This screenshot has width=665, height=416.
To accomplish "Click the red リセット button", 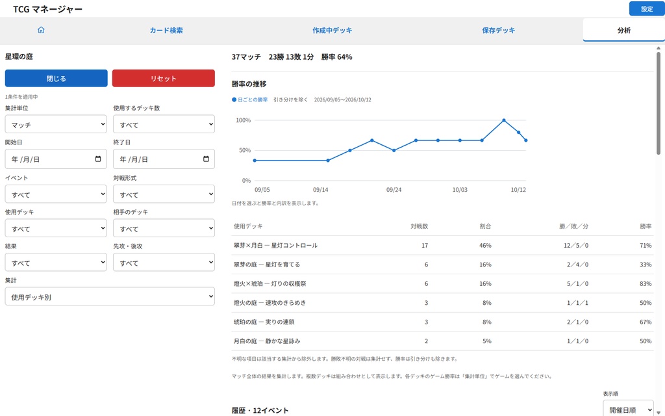I will pyautogui.click(x=164, y=79).
